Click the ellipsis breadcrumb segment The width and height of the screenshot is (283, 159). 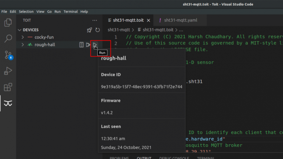point(181,30)
